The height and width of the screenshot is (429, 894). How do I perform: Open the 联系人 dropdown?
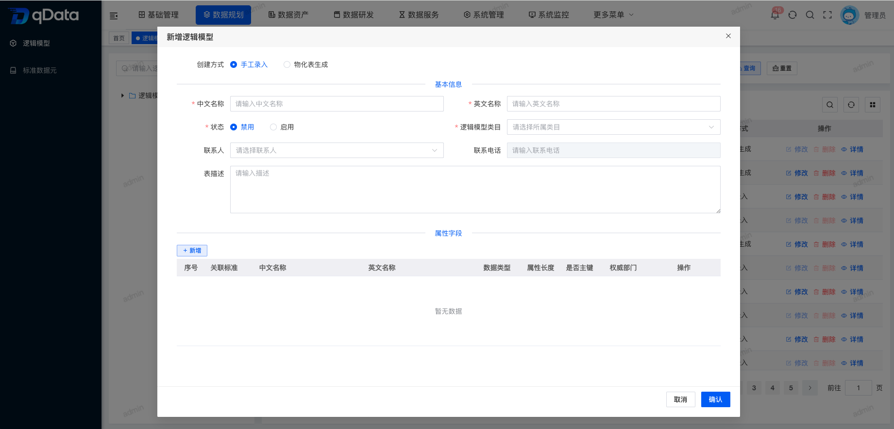click(337, 150)
